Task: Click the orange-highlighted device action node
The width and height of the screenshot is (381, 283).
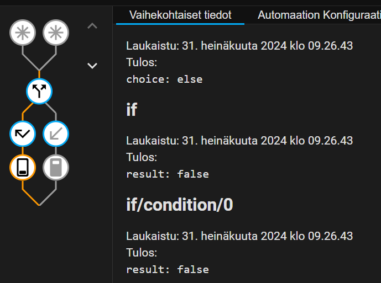Action: [23, 167]
